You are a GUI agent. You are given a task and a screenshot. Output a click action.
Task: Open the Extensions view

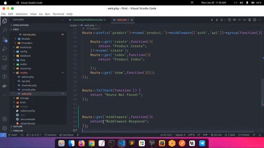coord(5,67)
